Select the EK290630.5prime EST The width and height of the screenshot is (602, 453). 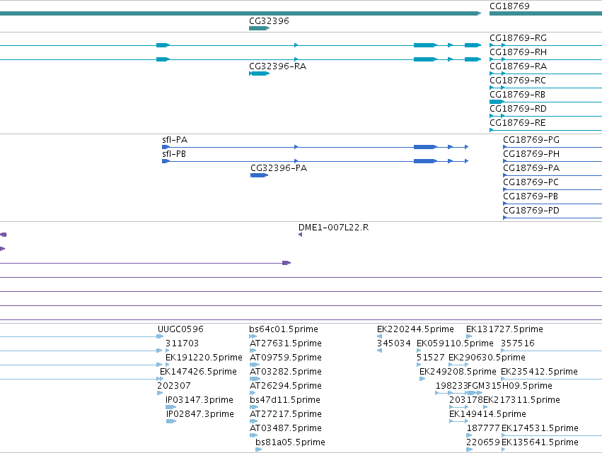click(487, 358)
